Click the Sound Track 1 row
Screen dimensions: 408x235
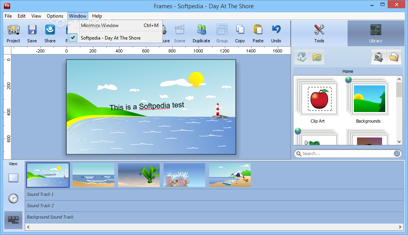(x=214, y=195)
